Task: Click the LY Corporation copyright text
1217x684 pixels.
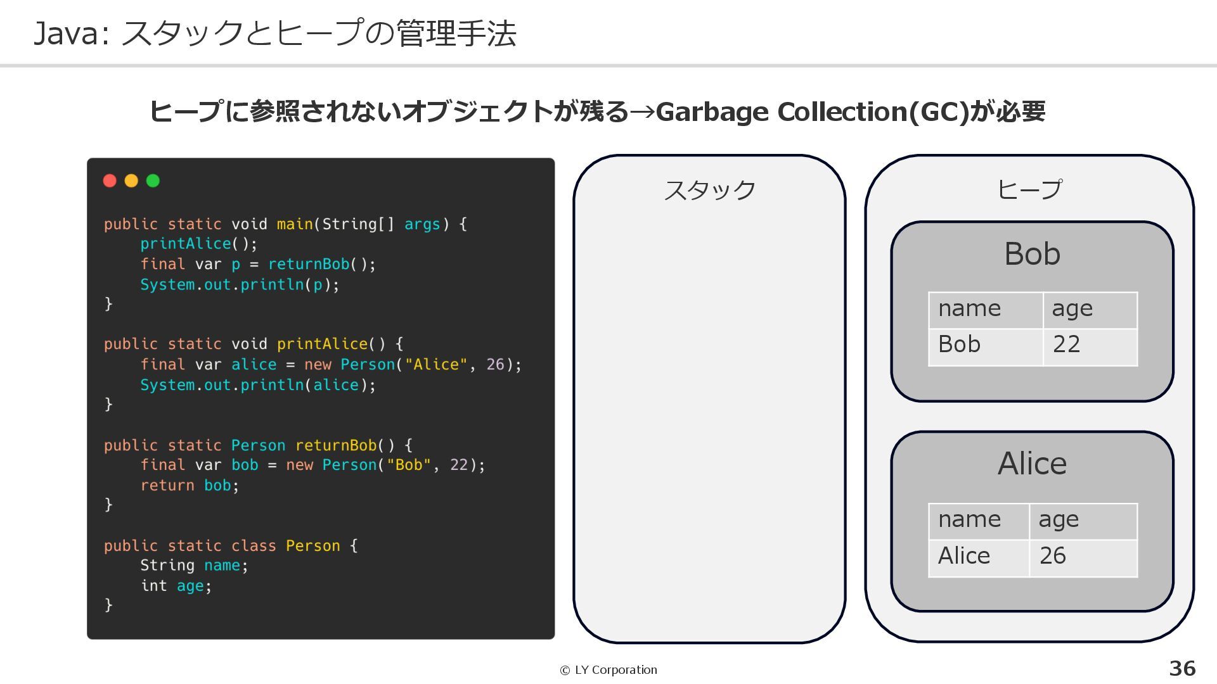Action: pos(608,670)
